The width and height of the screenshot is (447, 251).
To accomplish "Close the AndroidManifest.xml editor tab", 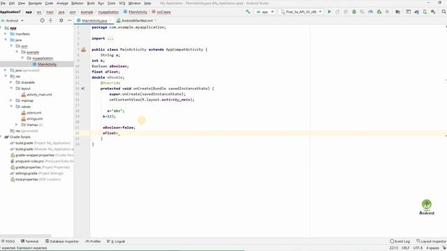I will (155, 20).
